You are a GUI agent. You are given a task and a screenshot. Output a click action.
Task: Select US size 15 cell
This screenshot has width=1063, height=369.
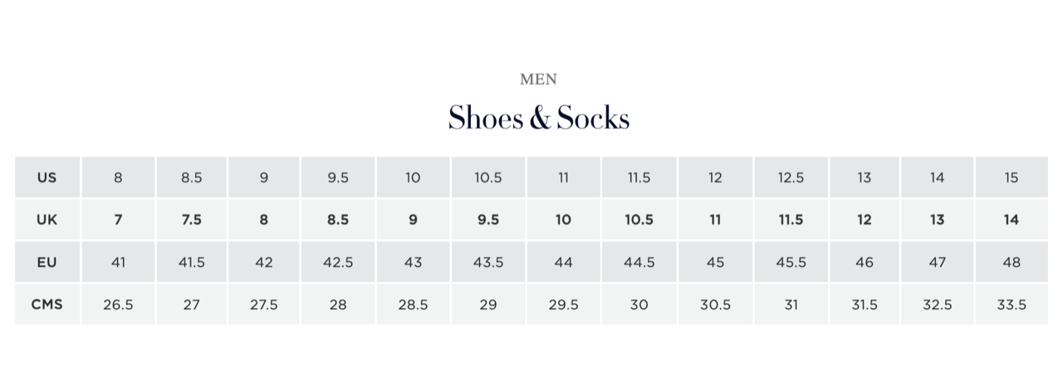pyautogui.click(x=1011, y=177)
